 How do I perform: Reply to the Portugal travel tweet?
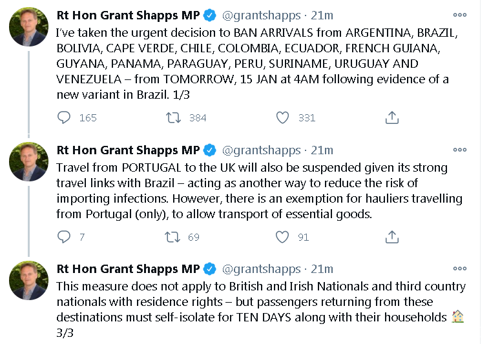coord(64,237)
